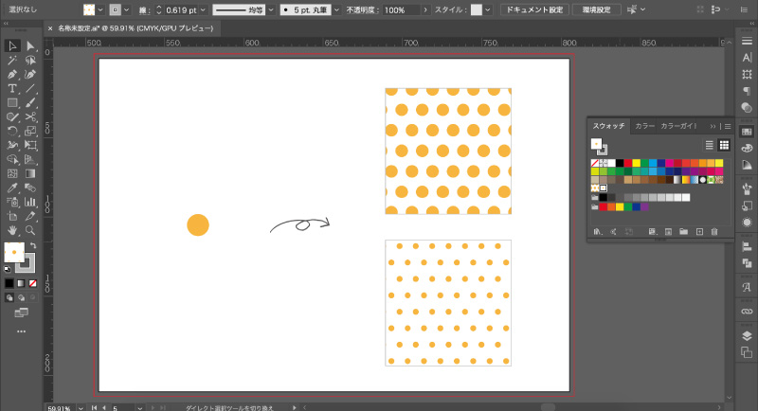Select the Hand tool
The image size is (758, 411).
pyautogui.click(x=12, y=230)
